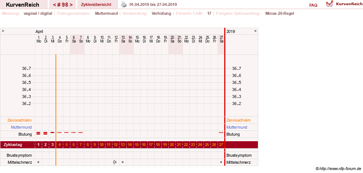Viewport: 363px width, 173px height.
Task: Select cycle day 14 in Zyklustag row
Action: click(130, 145)
